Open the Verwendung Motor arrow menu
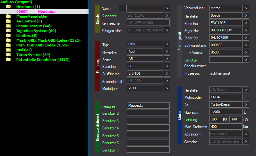Screen dimensions: 256x156 pyautogui.click(x=246, y=8)
